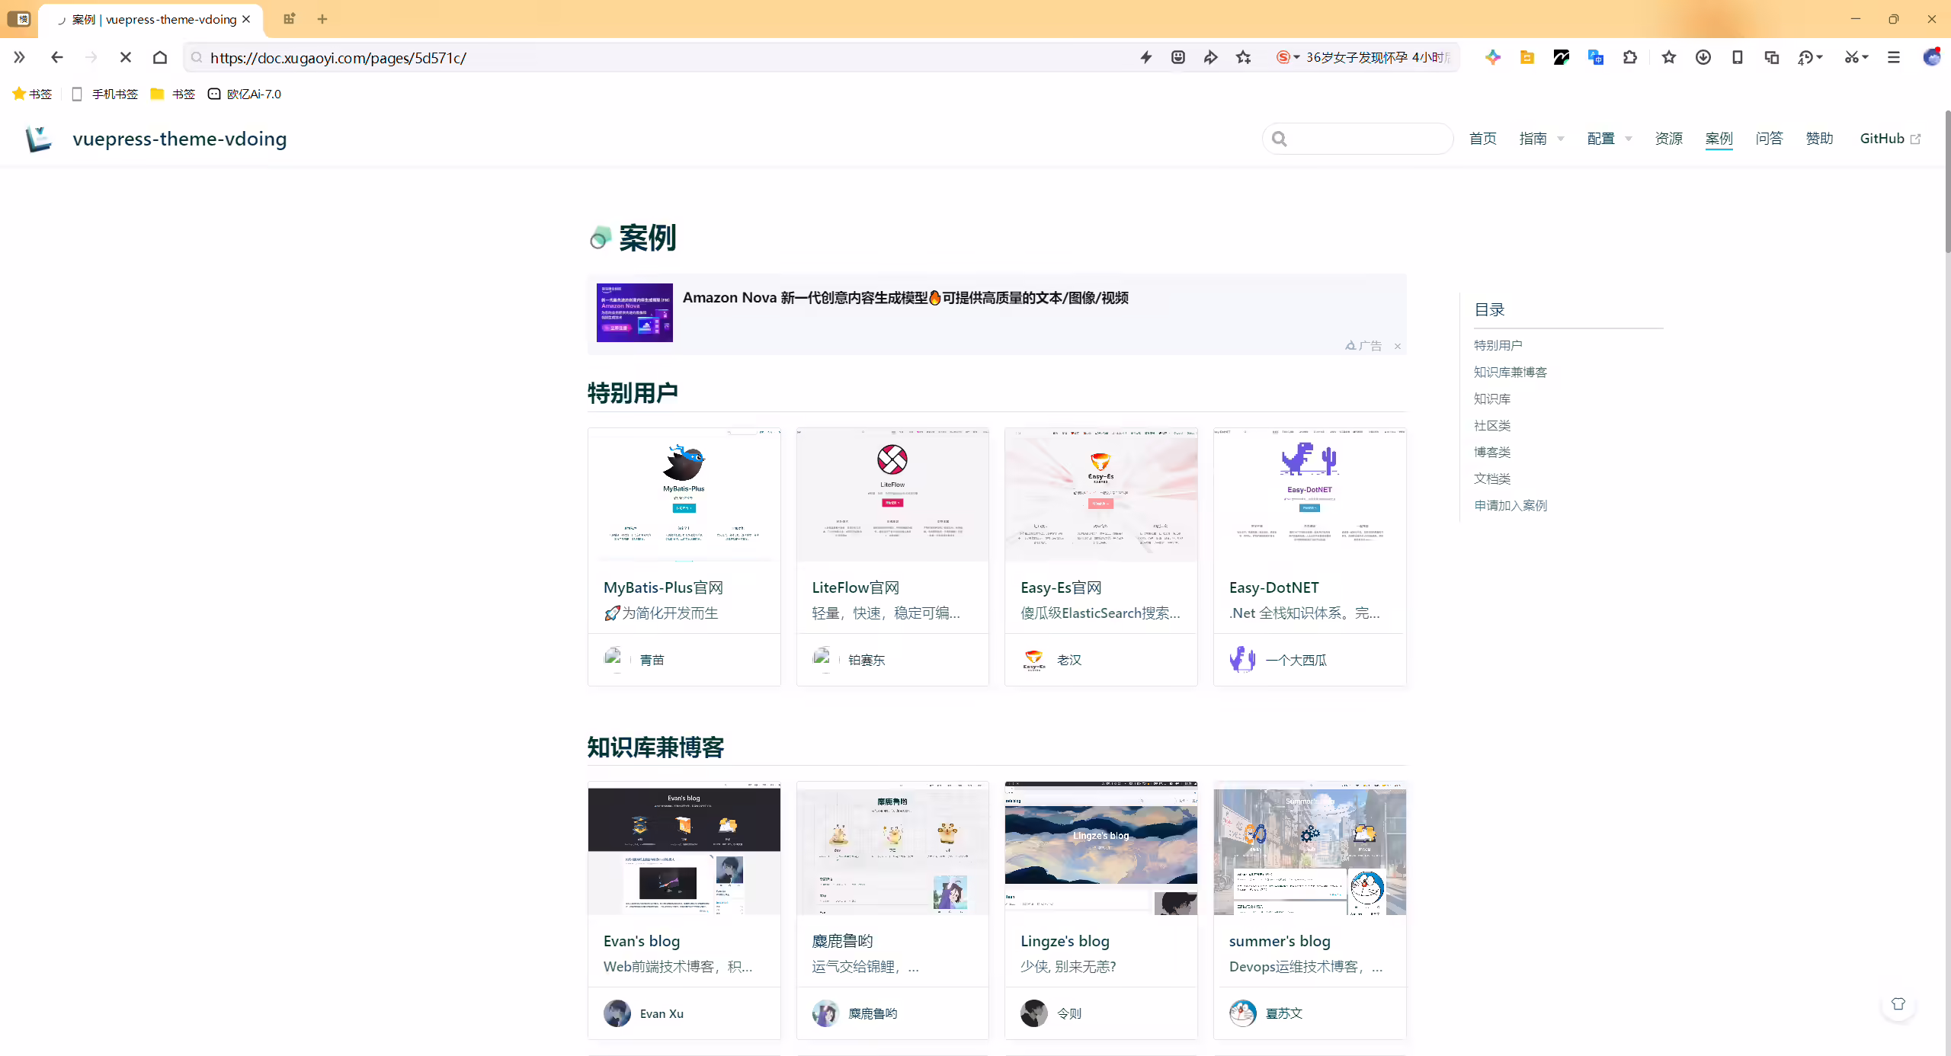Open the downloads icon in the toolbar
This screenshot has width=1951, height=1056.
click(1703, 57)
